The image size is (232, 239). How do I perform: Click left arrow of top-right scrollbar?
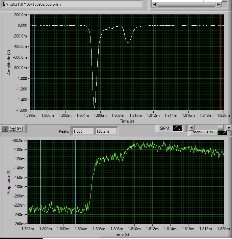click(154, 4)
